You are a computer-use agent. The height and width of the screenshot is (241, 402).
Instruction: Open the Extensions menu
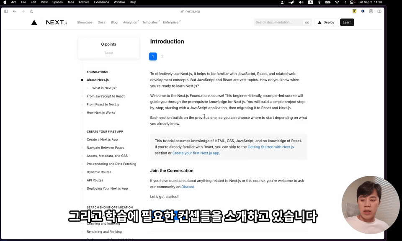tap(101, 2)
